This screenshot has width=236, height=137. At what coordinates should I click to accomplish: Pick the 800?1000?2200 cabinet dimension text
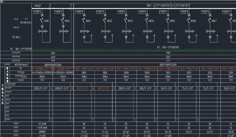coord(53,65)
